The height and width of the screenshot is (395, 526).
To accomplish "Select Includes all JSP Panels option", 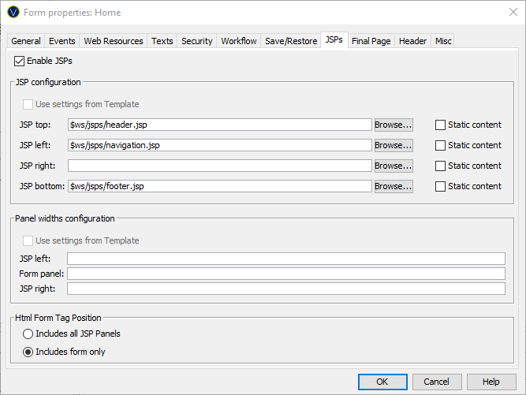I will [x=28, y=334].
